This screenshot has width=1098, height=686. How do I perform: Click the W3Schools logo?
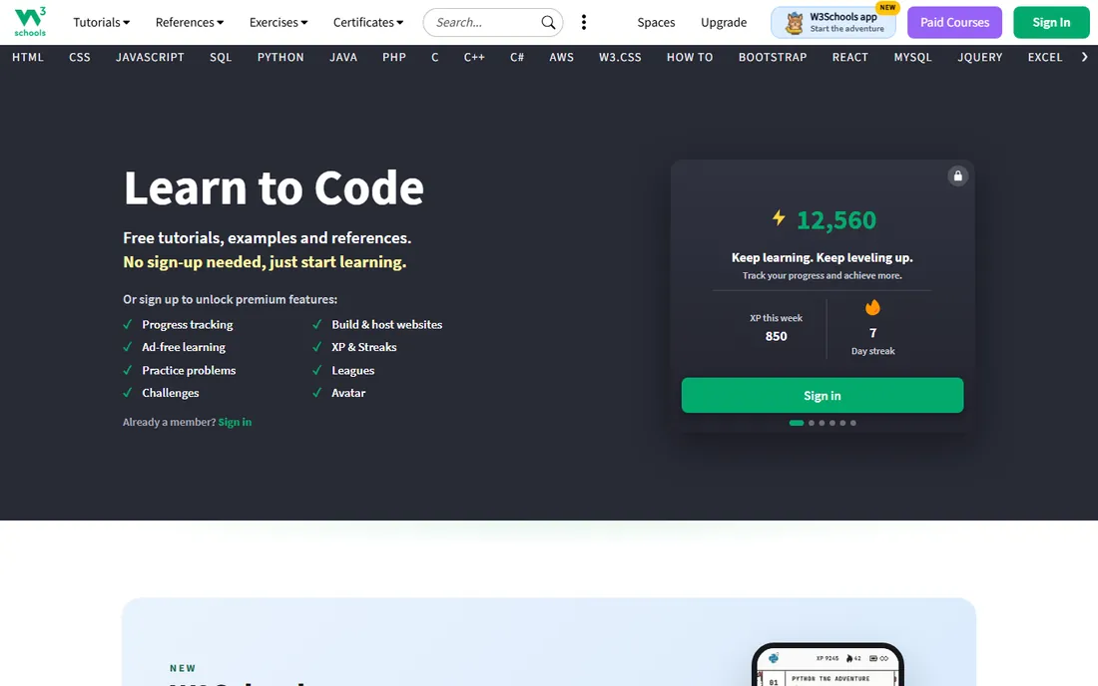[x=30, y=22]
